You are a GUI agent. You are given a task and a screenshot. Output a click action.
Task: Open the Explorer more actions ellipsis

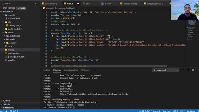pos(36,3)
